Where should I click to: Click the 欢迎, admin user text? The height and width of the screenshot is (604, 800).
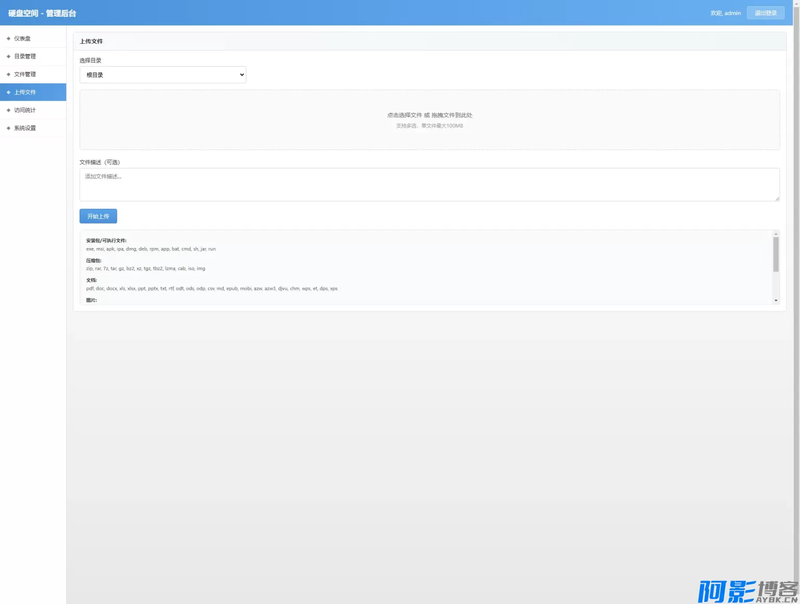click(725, 13)
